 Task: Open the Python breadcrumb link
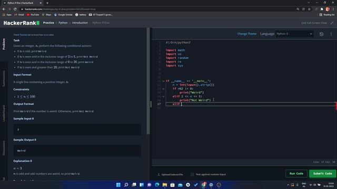pyautogui.click(x=63, y=23)
